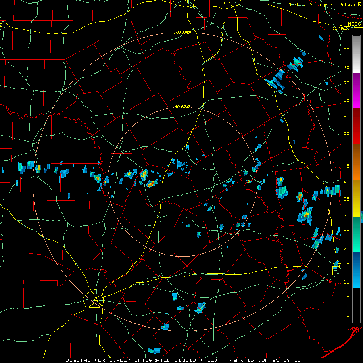Screen dimensions: 363x363
Task: Click the "19:13" timestamp in footer
Action: [292, 360]
